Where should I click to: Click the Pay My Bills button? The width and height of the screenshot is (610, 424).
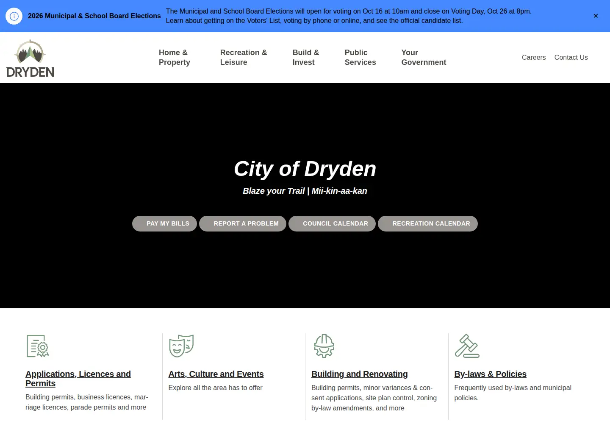(164, 223)
